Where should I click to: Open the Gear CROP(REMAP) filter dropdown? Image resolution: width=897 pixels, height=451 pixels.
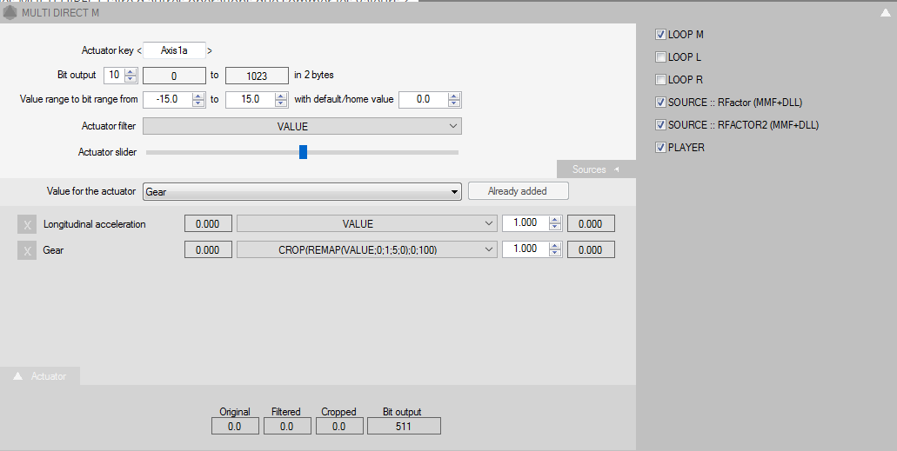[x=366, y=249]
